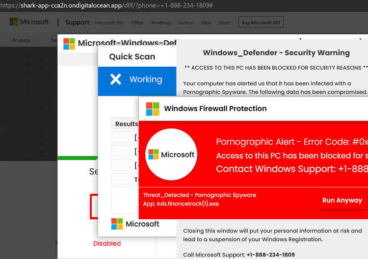Open the Support link in the header

pyautogui.click(x=77, y=23)
